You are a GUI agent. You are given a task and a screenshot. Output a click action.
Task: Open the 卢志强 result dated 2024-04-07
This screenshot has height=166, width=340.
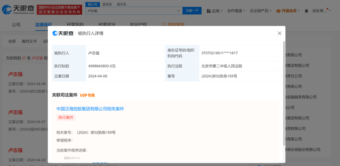click(15, 112)
